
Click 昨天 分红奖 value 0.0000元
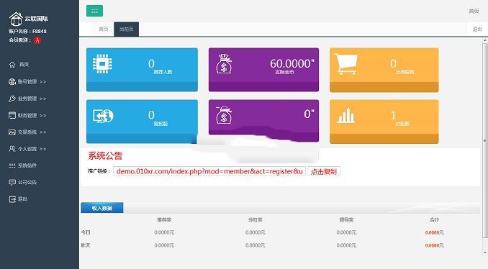[x=256, y=245]
